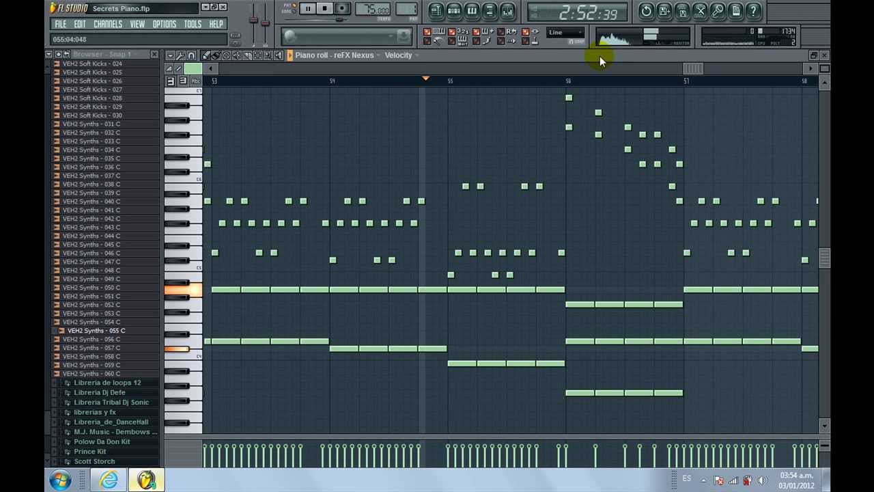
Task: Select the Draw pencil tool in piano roll
Action: pos(206,55)
